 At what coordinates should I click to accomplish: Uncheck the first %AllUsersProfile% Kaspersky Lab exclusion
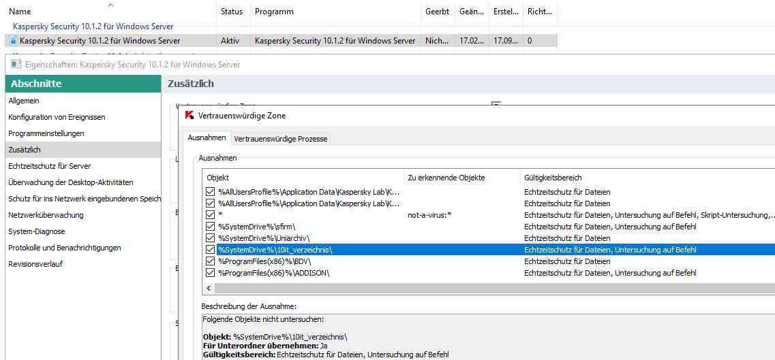click(210, 192)
